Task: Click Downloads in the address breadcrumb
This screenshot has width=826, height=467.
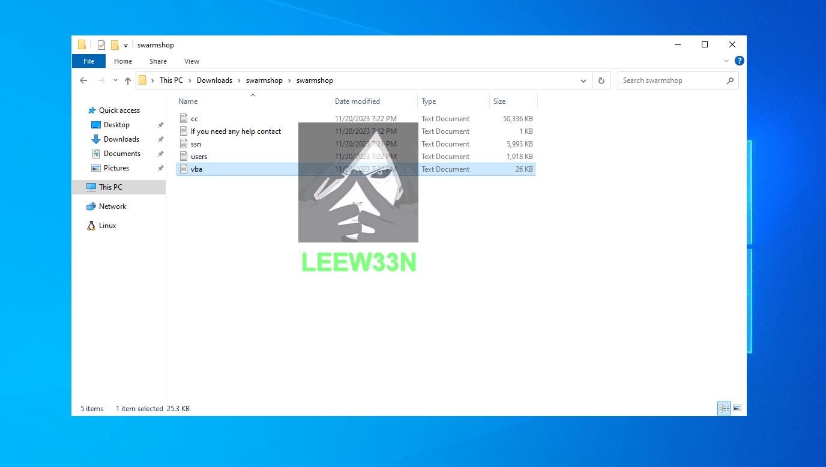Action: (214, 80)
